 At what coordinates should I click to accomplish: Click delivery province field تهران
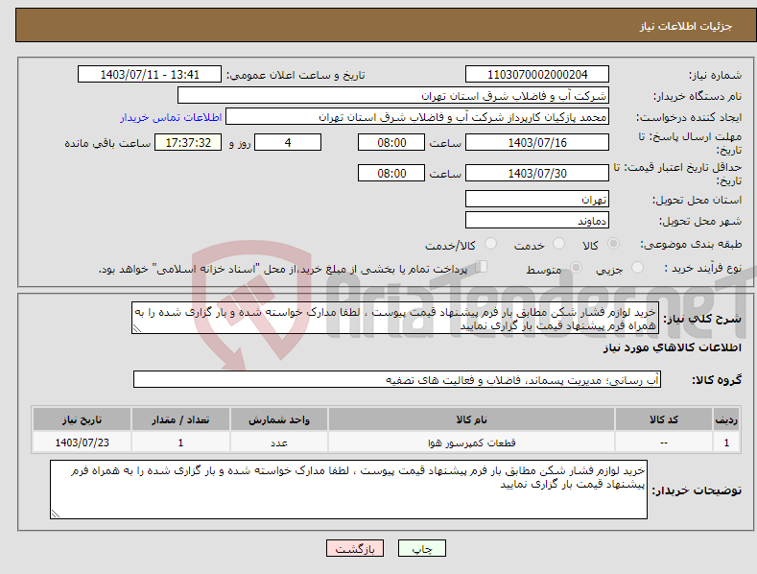537,199
